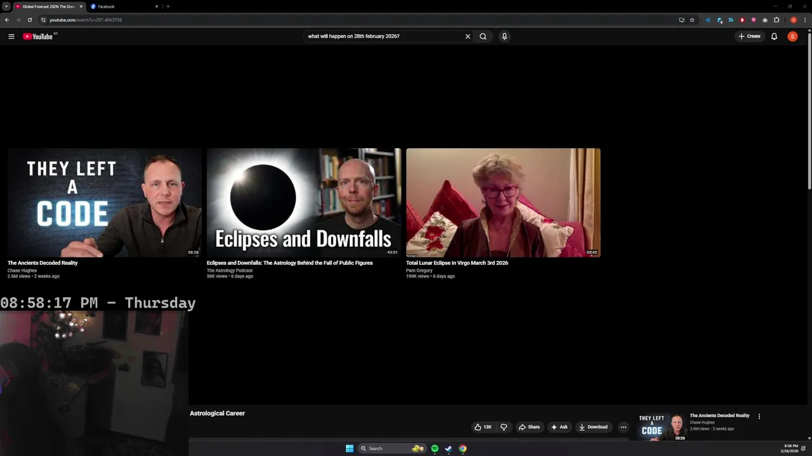This screenshot has height=456, width=812.
Task: Start voice search with the microphone
Action: pos(504,37)
